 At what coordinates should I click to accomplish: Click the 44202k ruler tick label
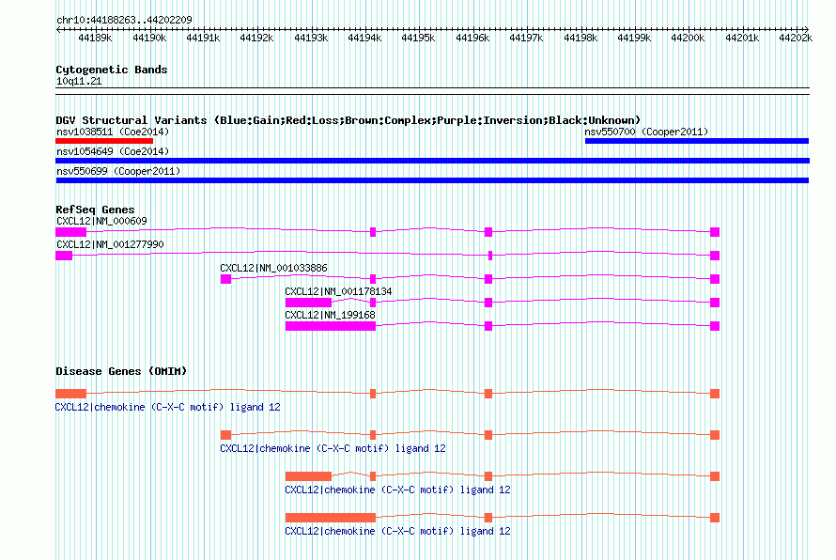point(796,38)
